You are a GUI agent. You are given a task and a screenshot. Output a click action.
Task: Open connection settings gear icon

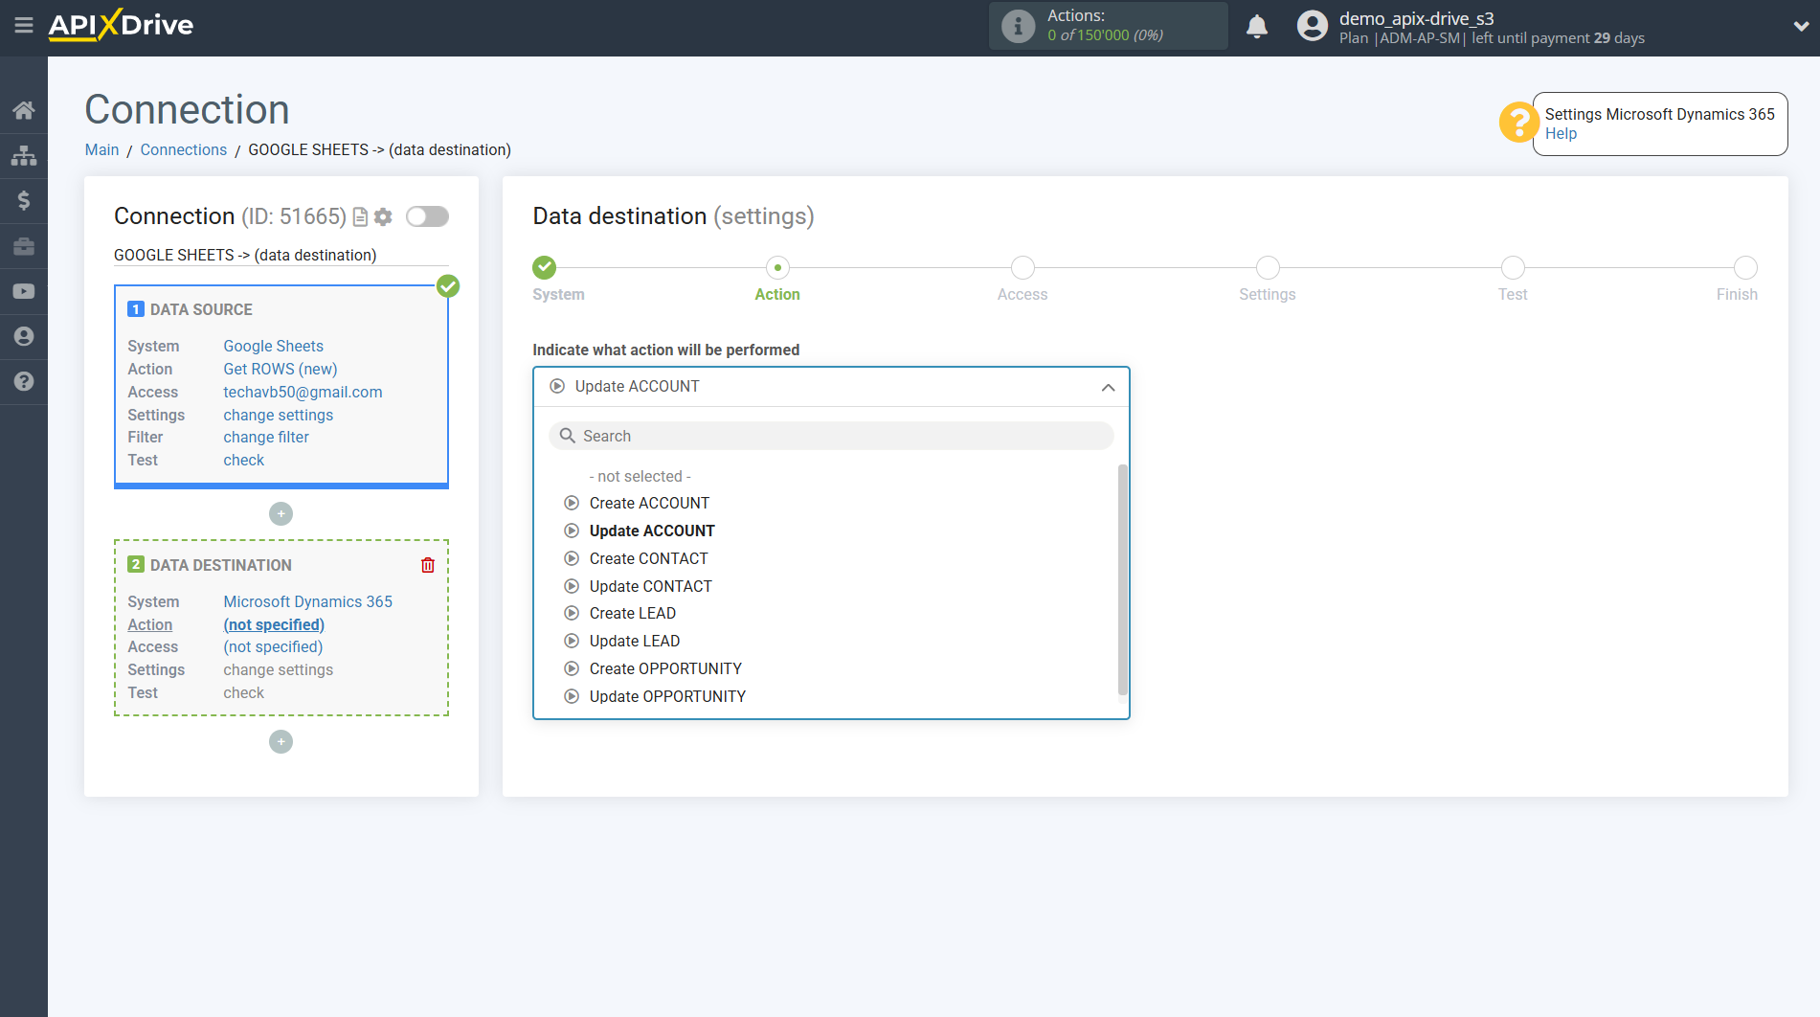click(x=383, y=217)
